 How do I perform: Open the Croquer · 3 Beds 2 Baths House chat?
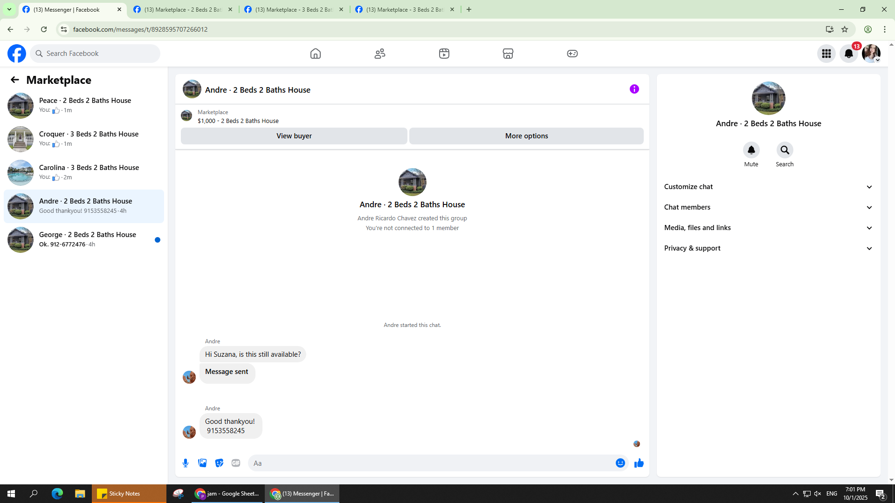click(84, 139)
